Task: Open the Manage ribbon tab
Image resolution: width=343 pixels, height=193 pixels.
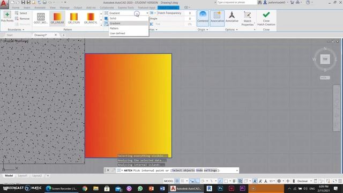Action: pos(64,8)
